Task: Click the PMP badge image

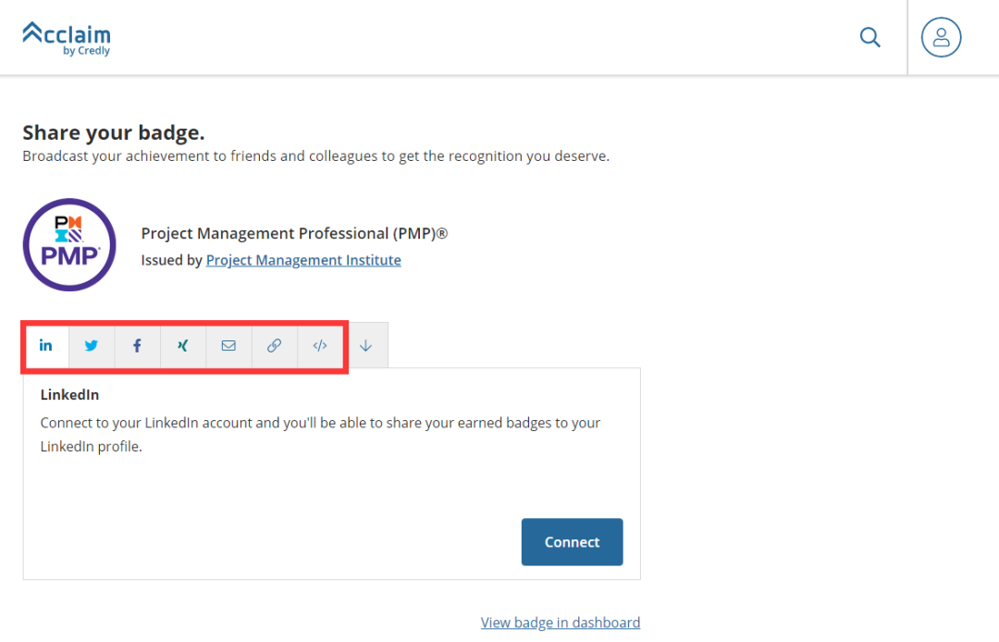Action: coord(69,244)
